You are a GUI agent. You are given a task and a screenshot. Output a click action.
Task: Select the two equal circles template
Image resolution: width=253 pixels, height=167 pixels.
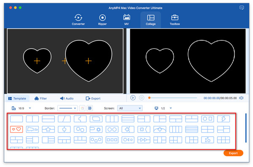[112, 129]
